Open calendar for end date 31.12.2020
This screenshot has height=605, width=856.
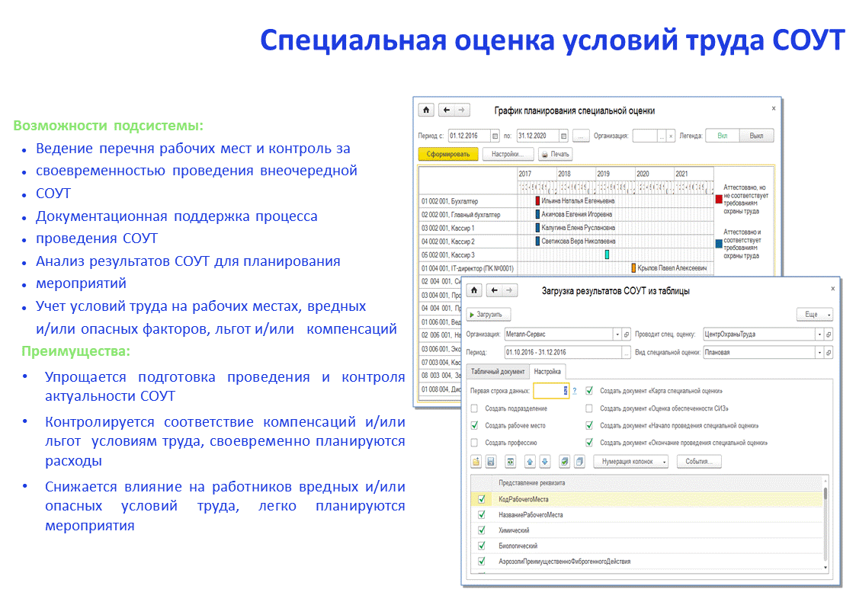click(x=563, y=136)
